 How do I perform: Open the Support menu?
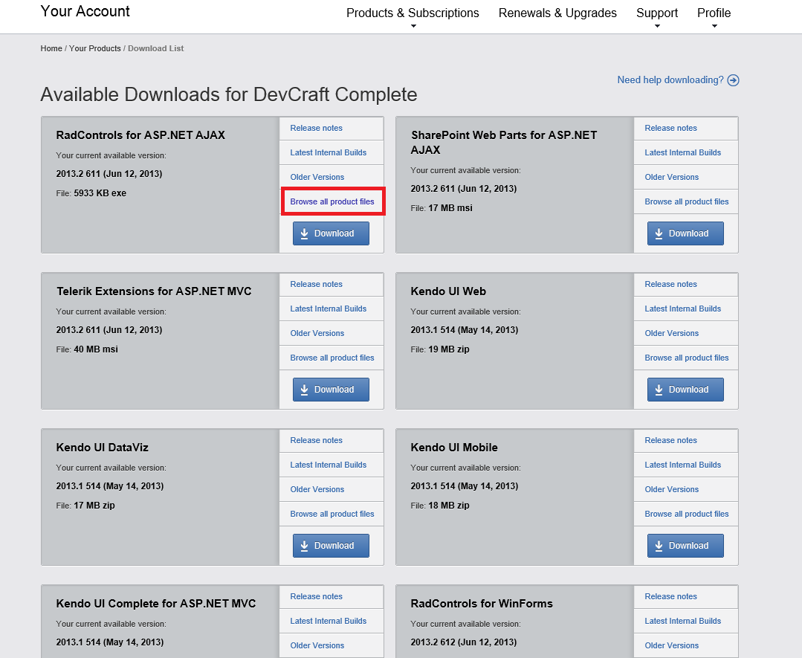[657, 13]
